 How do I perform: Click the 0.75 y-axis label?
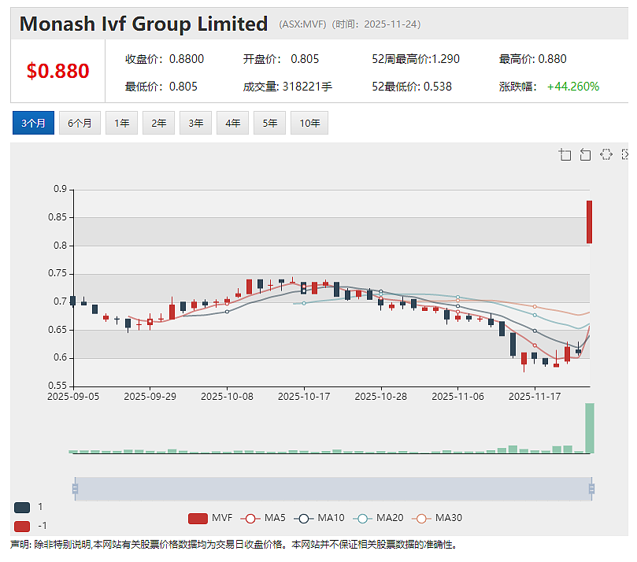click(x=57, y=273)
